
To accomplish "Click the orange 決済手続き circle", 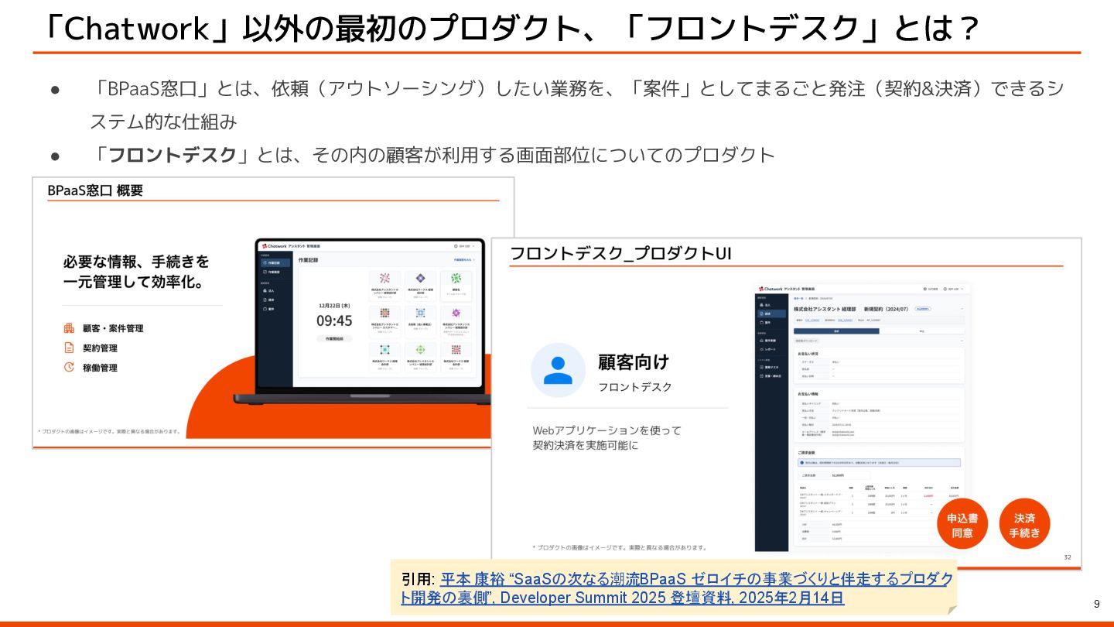I will click(x=1024, y=524).
